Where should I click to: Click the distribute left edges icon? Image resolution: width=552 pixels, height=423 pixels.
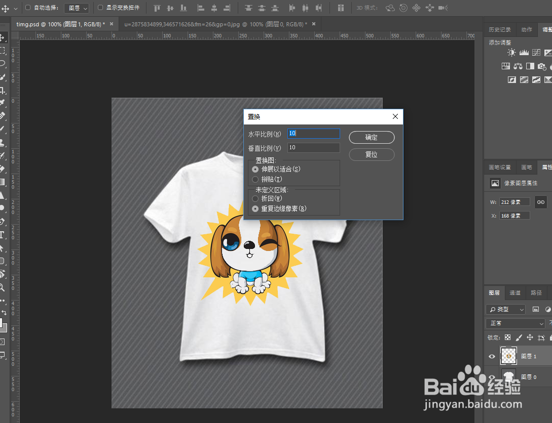point(292,8)
